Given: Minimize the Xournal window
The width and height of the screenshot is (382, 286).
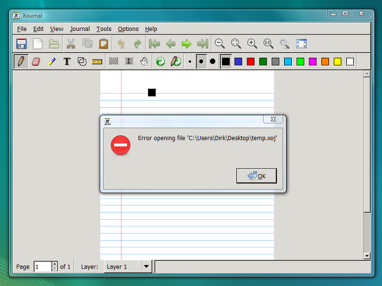Looking at the screenshot, I should (333, 14).
